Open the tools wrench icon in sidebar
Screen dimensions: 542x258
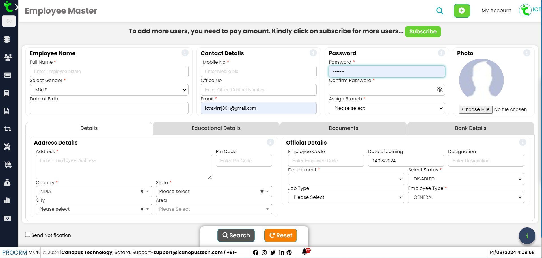point(7,147)
